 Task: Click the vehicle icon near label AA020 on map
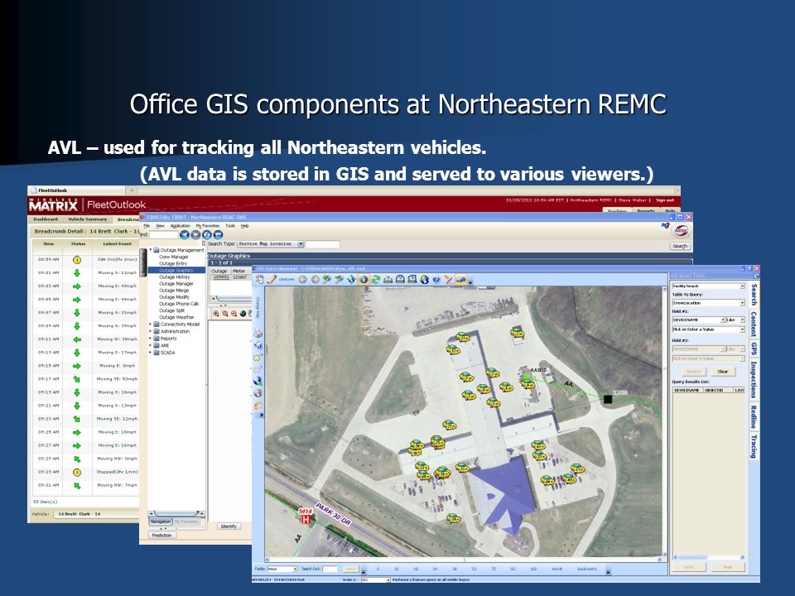click(x=528, y=382)
